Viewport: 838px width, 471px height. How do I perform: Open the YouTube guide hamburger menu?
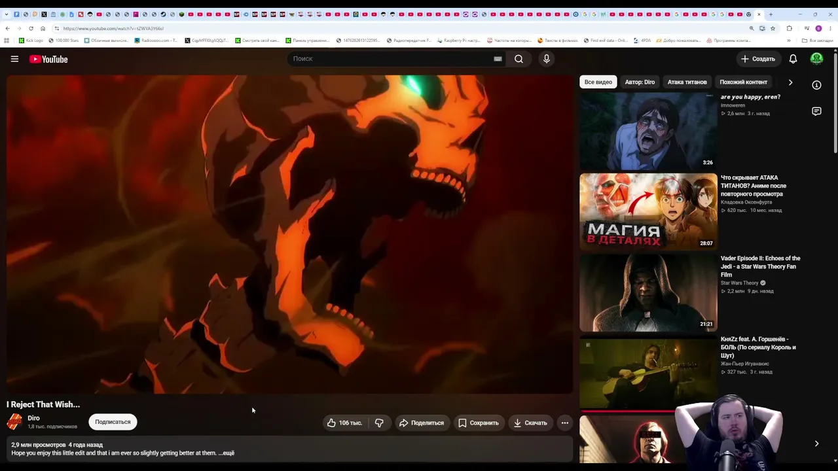click(14, 59)
